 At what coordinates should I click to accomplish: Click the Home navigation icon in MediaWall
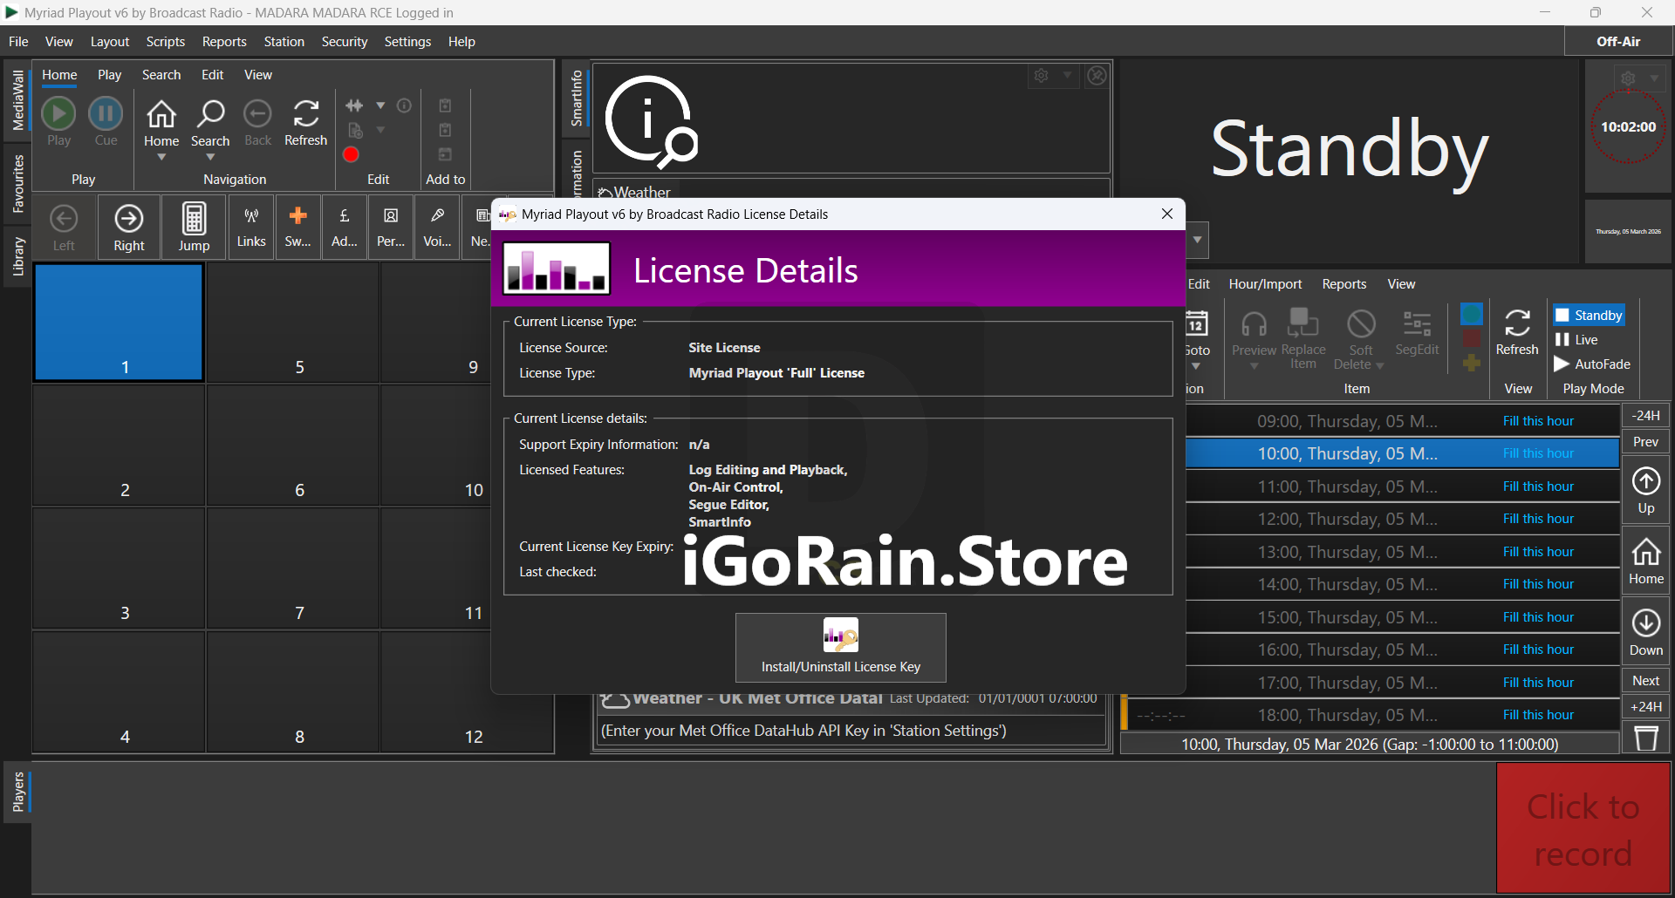(161, 115)
